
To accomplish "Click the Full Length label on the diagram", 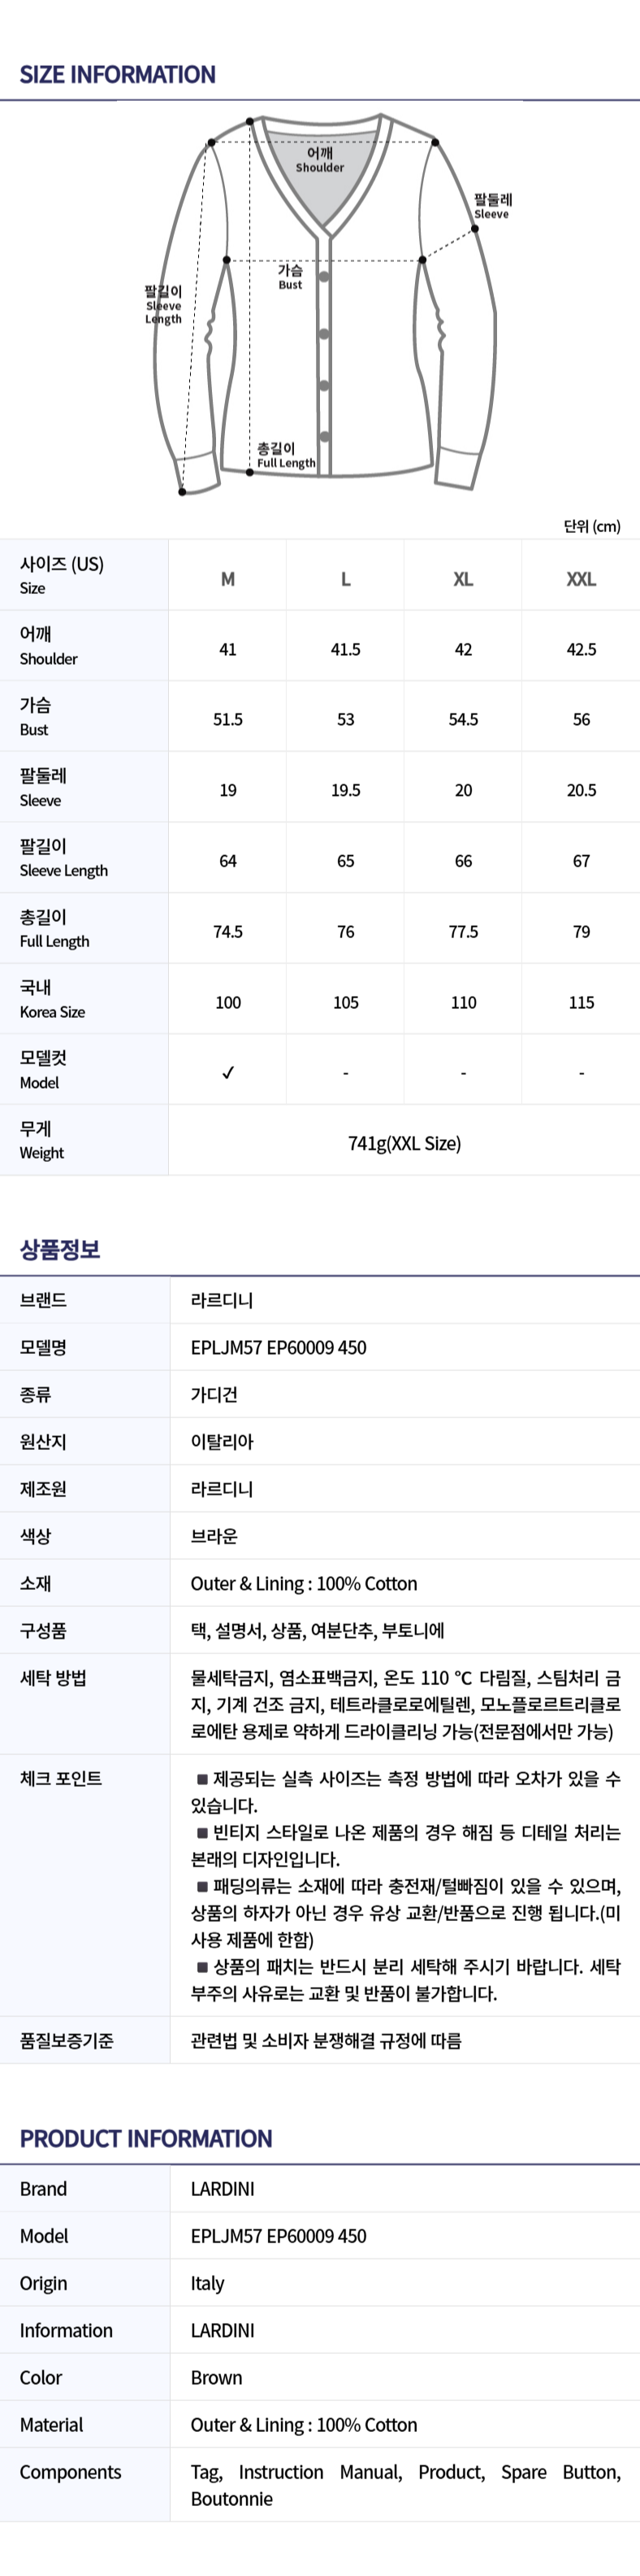I will [284, 456].
